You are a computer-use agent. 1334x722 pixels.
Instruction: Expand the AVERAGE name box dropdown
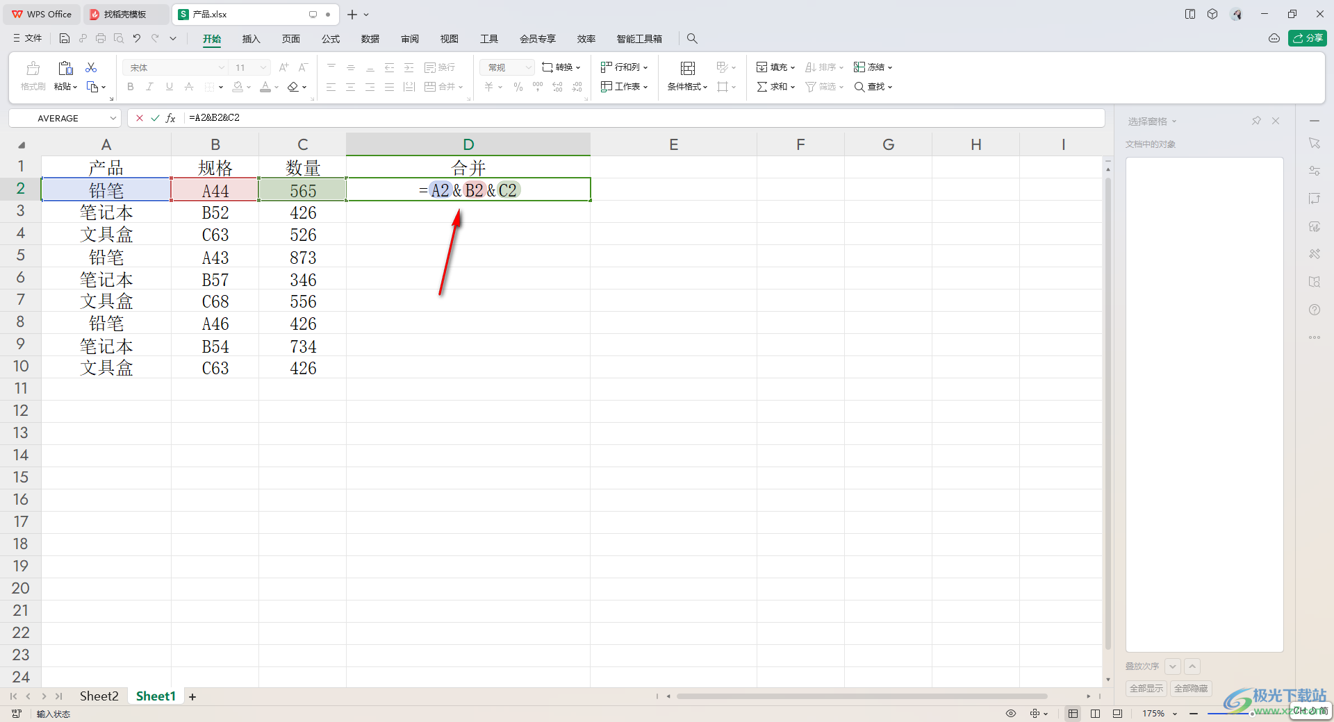(x=113, y=118)
